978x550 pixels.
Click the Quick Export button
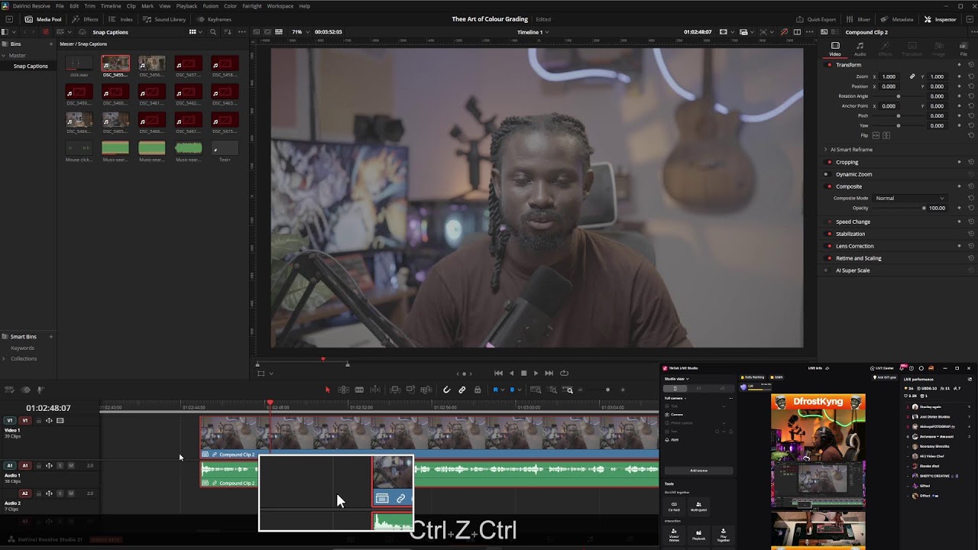pos(816,19)
